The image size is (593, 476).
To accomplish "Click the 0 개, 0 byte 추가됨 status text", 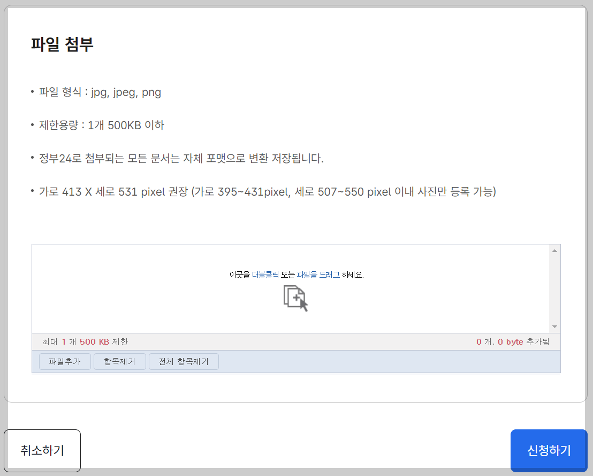I will coord(512,341).
